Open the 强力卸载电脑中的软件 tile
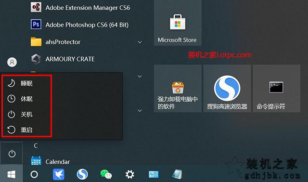The image size is (308, 182). tap(178, 89)
